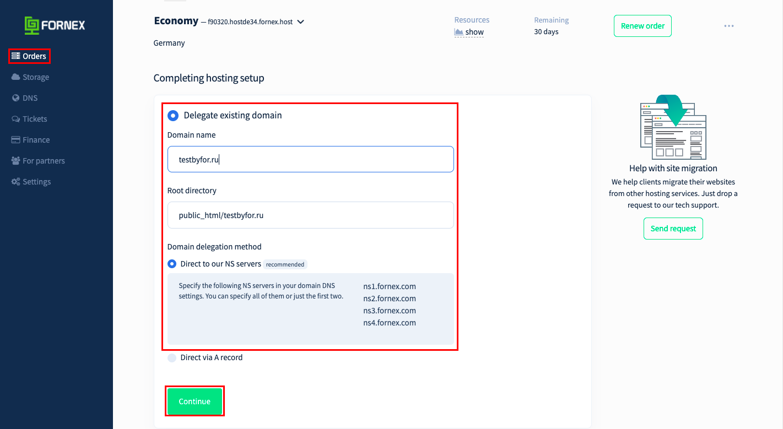
Task: Show resources via the show link
Action: tap(474, 32)
